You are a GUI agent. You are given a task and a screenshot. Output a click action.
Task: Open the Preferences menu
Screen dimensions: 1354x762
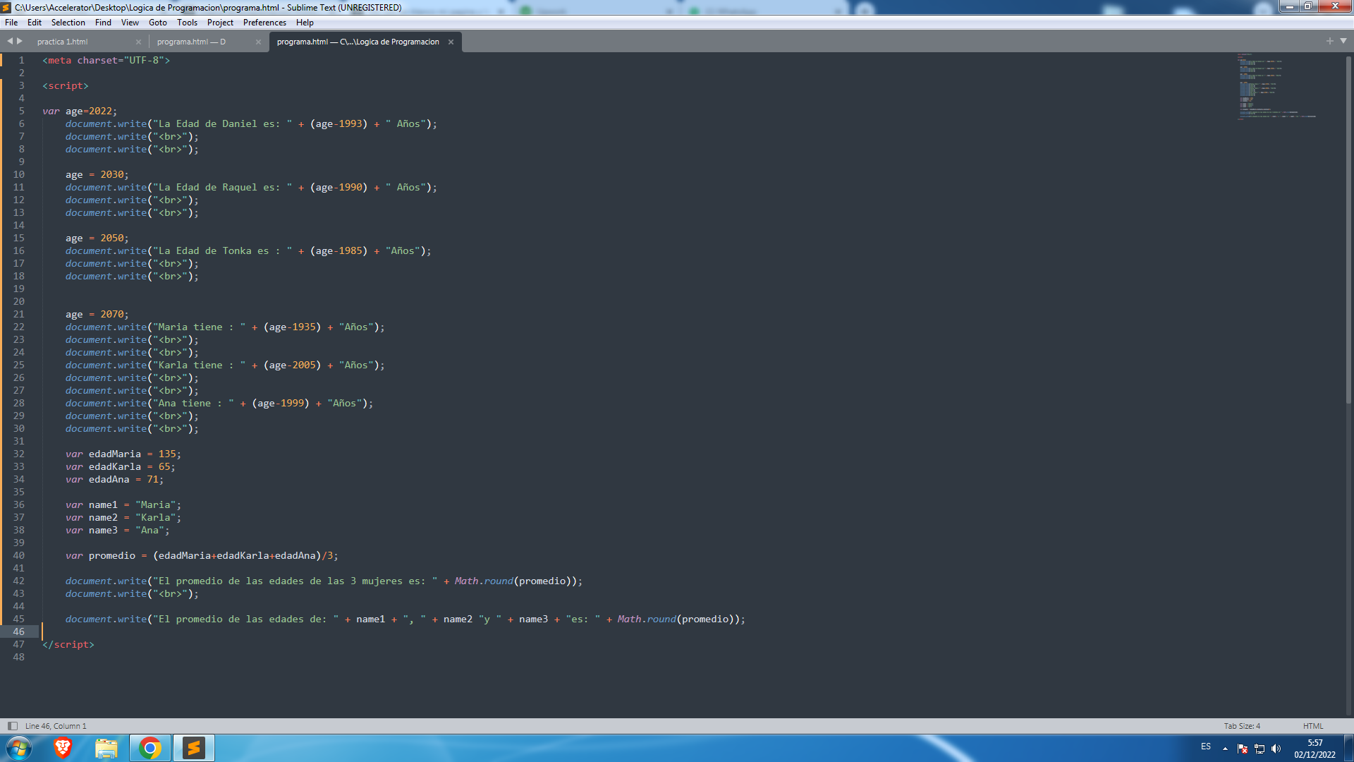click(264, 23)
